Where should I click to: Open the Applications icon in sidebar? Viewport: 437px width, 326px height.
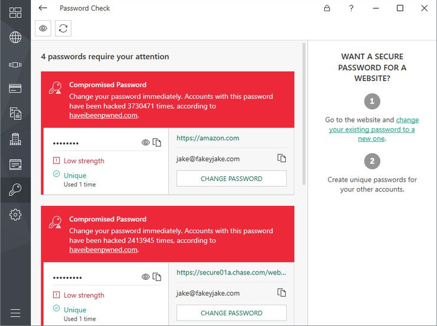15,64
